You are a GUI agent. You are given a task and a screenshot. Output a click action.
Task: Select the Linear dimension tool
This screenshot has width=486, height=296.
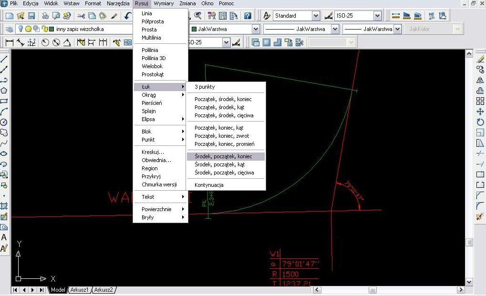[10, 42]
